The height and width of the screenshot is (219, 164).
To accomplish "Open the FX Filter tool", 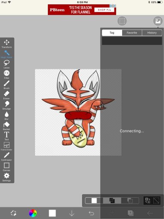I will (6, 74).
